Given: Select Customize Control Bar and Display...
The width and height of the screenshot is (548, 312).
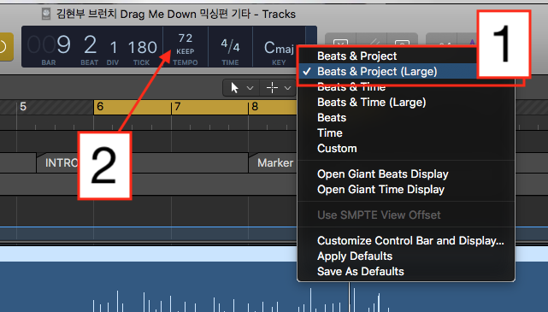Looking at the screenshot, I should (406, 240).
